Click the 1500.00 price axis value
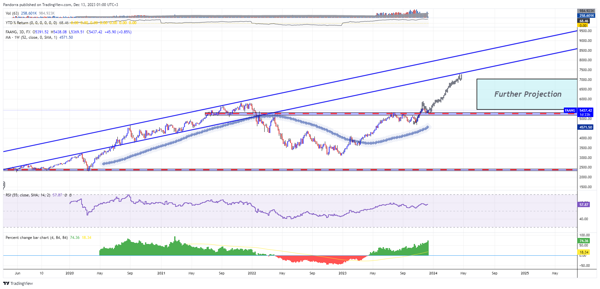This screenshot has height=289, width=600. click(585, 187)
